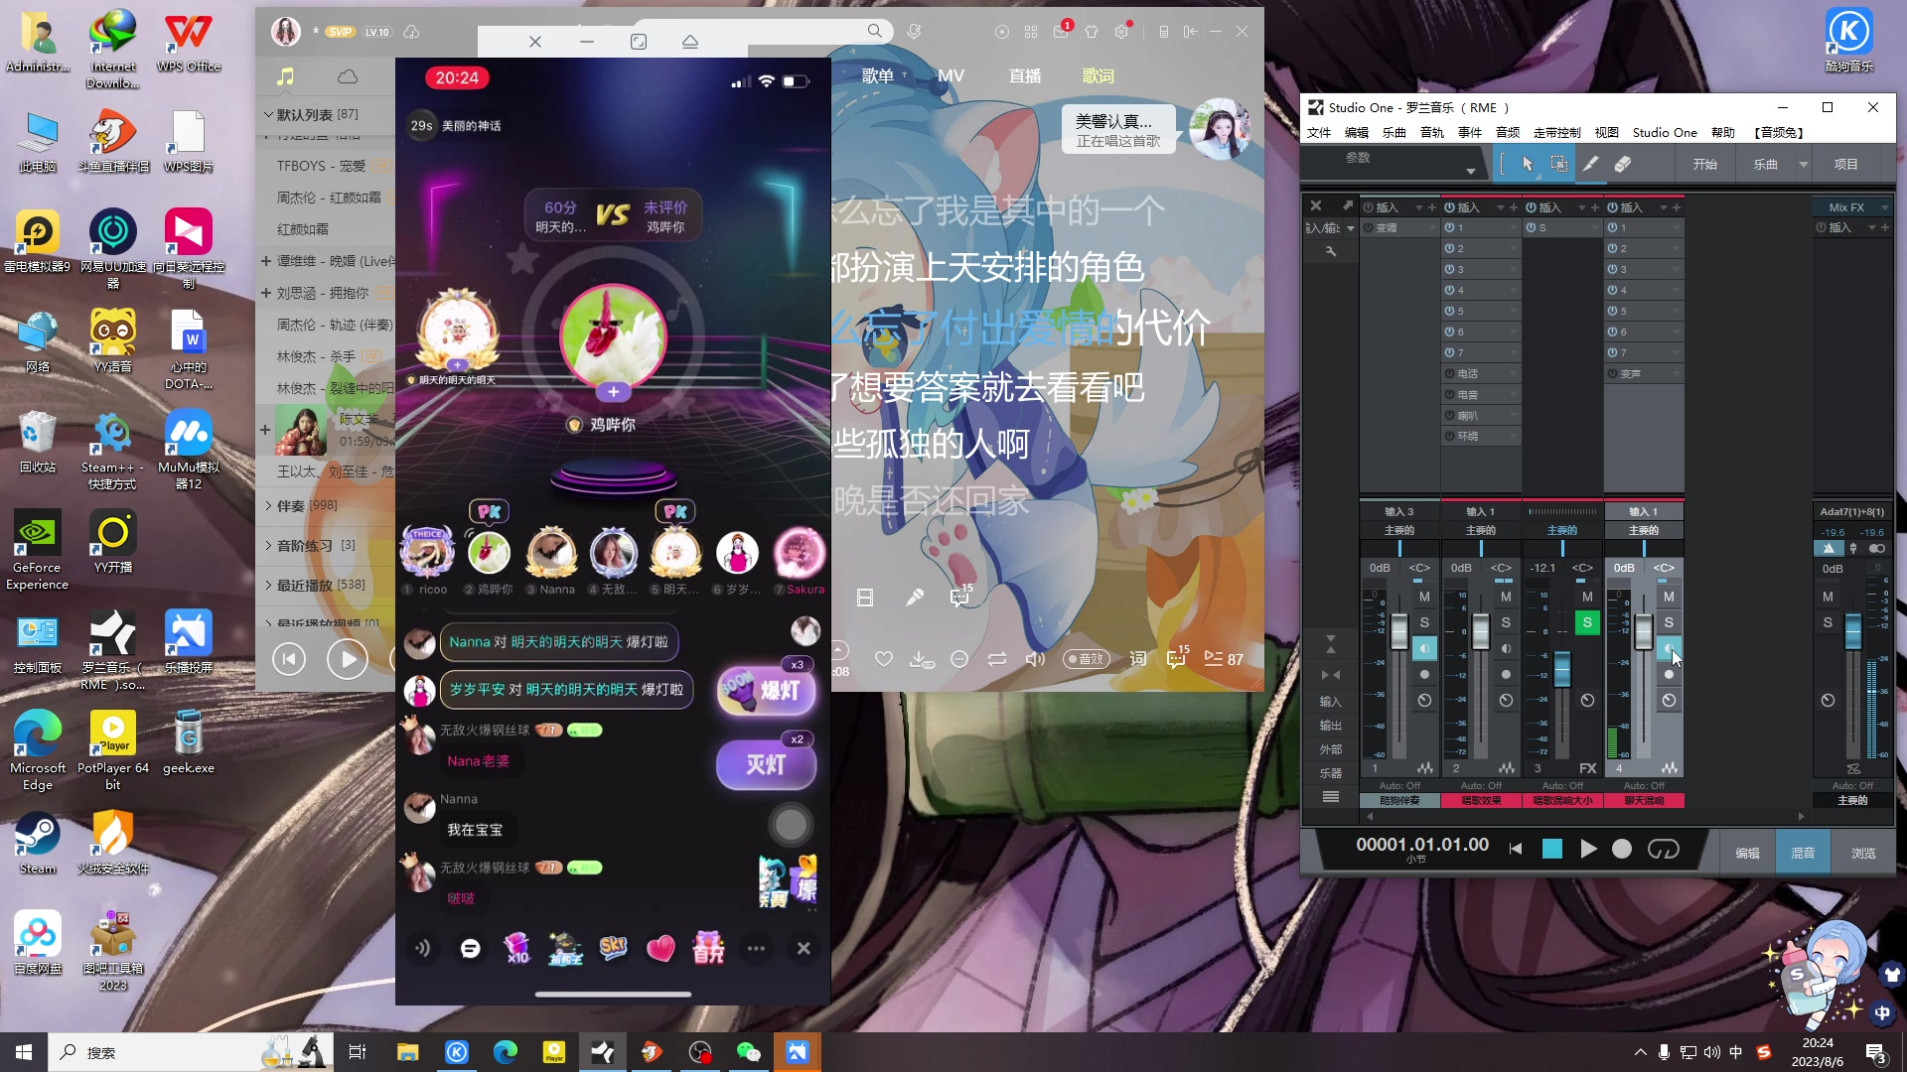Click the 开始 button in Studio One toolbar
The width and height of the screenshot is (1907, 1072).
pos(1705,164)
